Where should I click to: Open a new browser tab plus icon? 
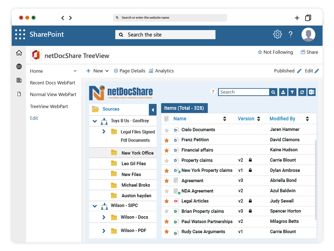click(297, 18)
